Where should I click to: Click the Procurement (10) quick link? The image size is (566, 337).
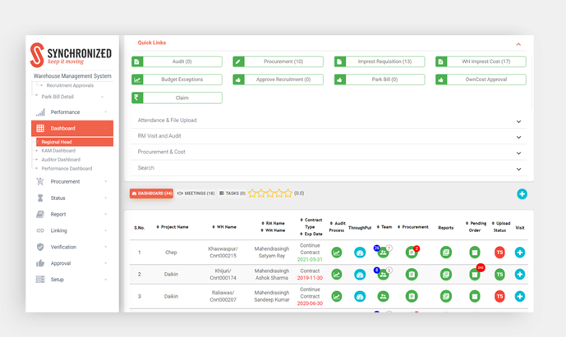pyautogui.click(x=278, y=61)
